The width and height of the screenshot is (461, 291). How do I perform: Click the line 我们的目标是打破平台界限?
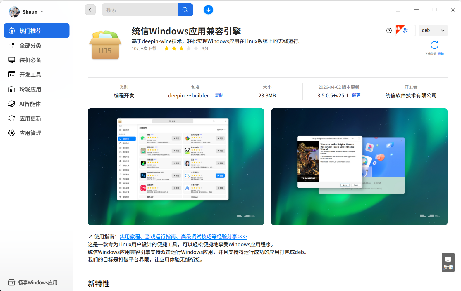pos(145,260)
